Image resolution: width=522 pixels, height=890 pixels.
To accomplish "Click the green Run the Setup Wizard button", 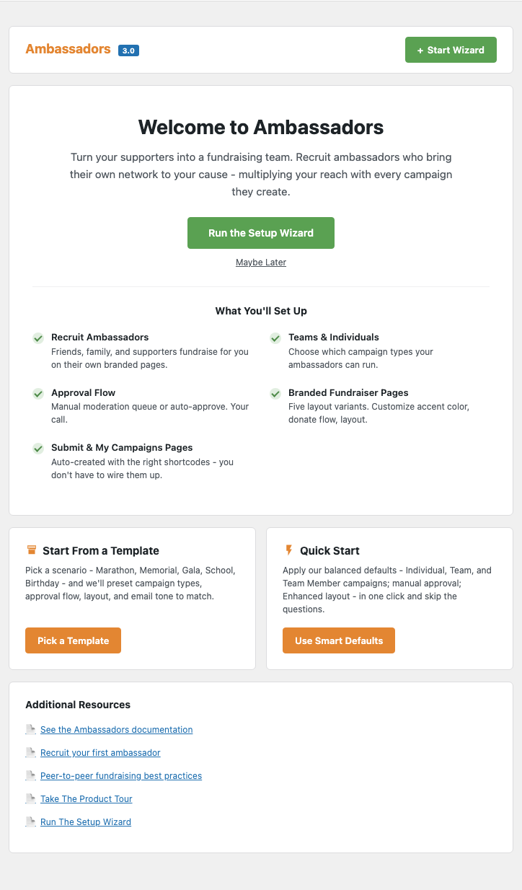I will tap(261, 233).
